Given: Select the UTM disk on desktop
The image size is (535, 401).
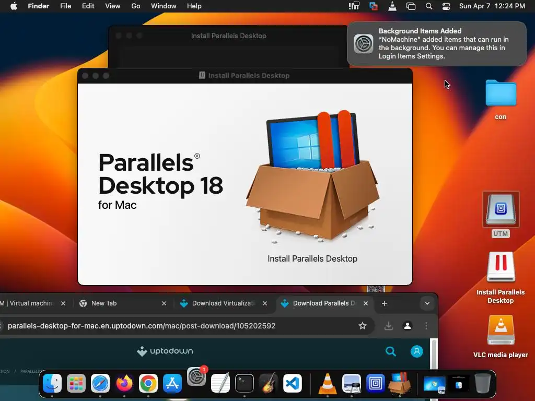Looking at the screenshot, I should [x=501, y=209].
